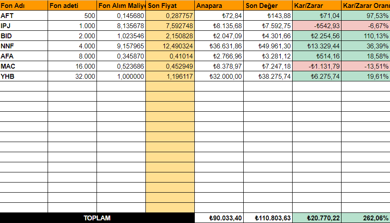Image resolution: width=390 pixels, height=223 pixels.
Task: Click the quantity cell showing 32.000
Action: pos(72,77)
